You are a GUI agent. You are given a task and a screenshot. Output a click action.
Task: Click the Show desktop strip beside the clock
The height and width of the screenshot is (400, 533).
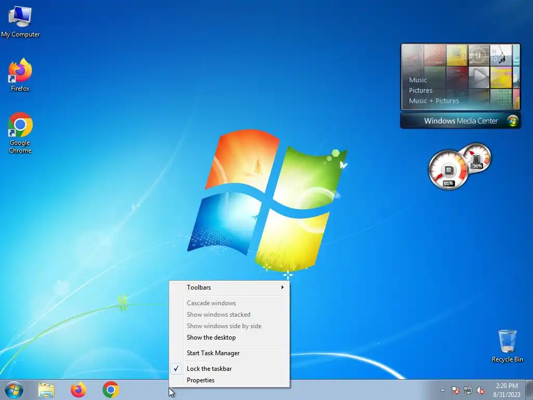pyautogui.click(x=529, y=390)
